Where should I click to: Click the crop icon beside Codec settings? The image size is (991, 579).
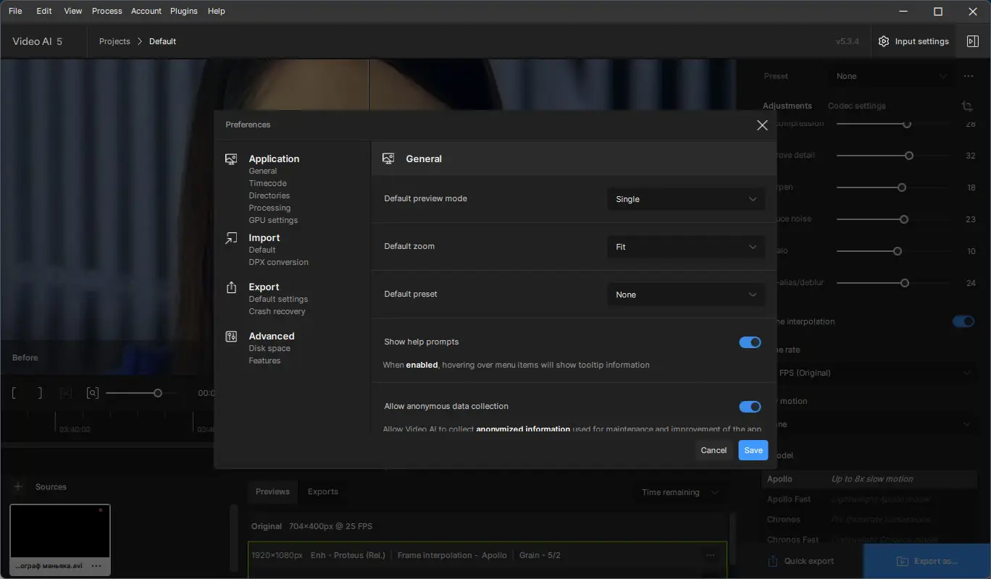pos(967,106)
